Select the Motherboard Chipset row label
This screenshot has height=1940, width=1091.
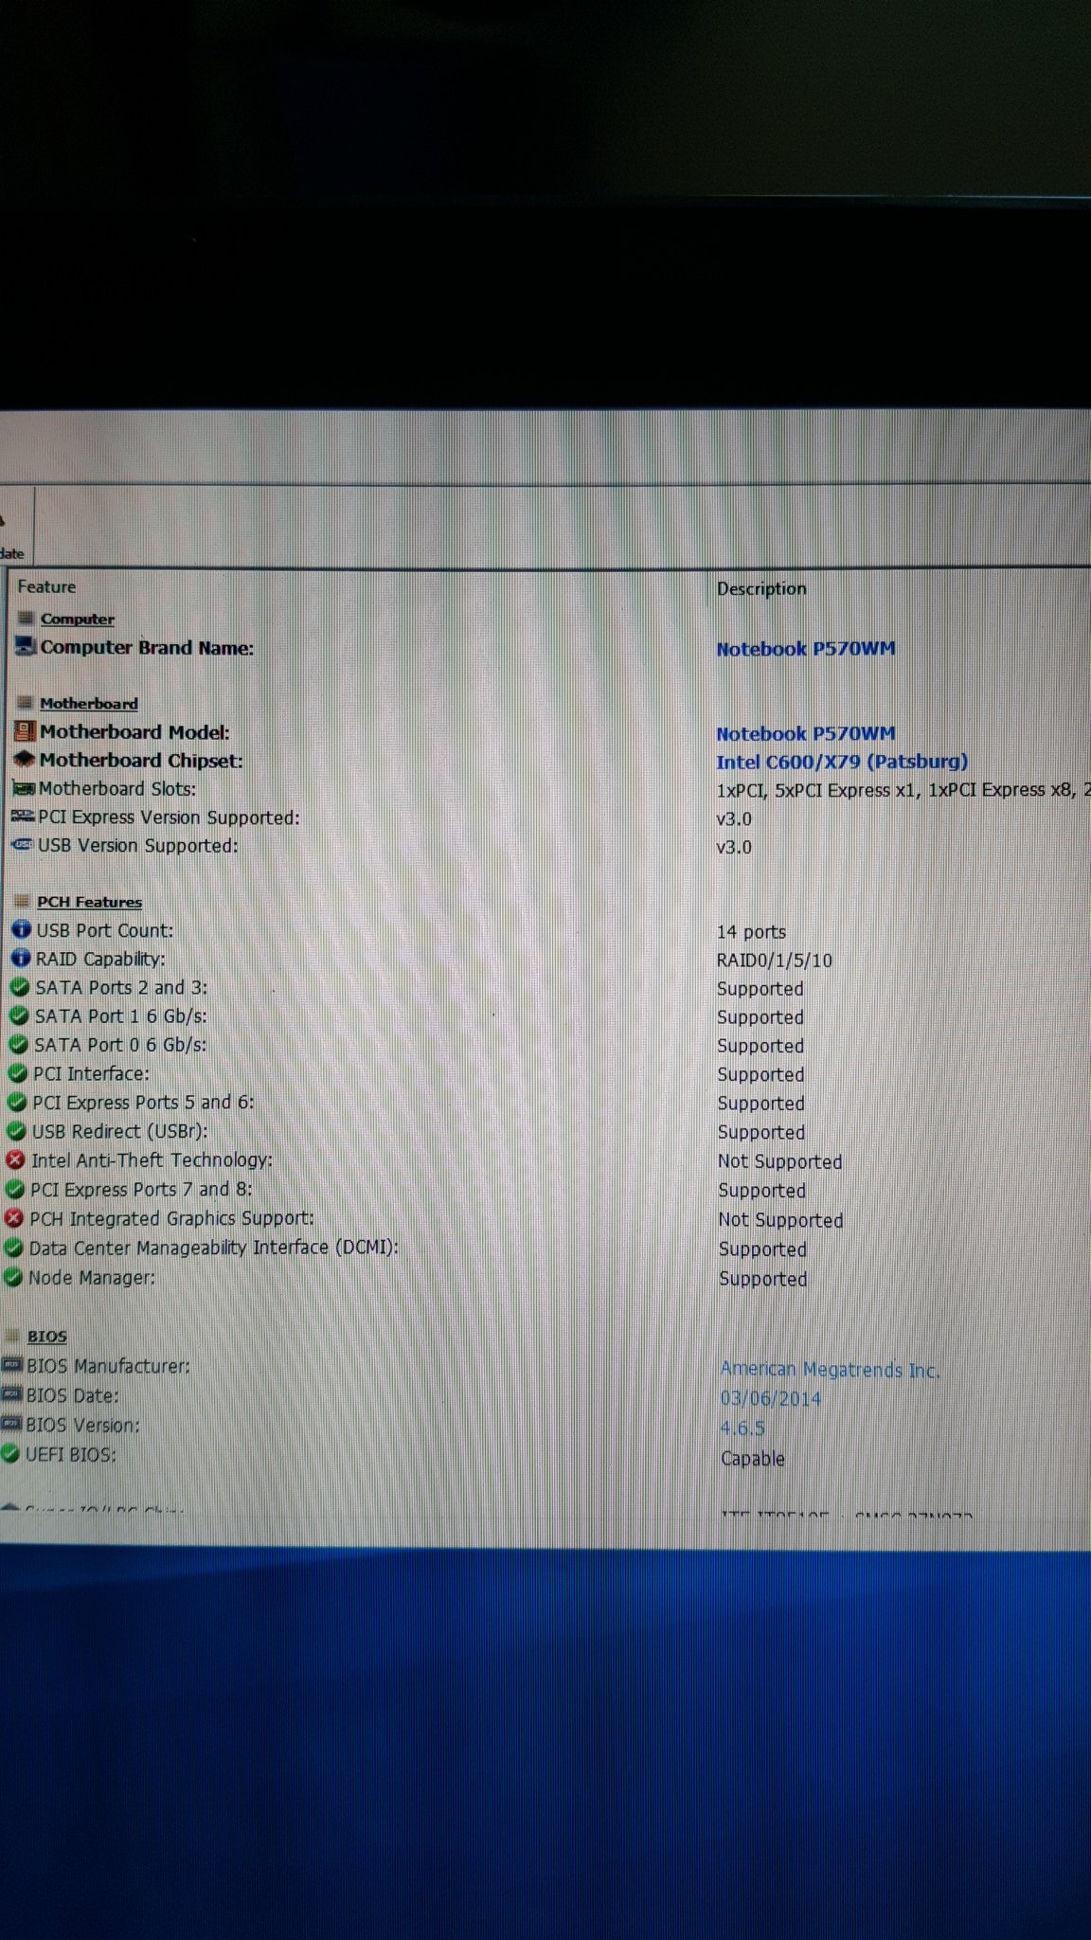pos(141,760)
